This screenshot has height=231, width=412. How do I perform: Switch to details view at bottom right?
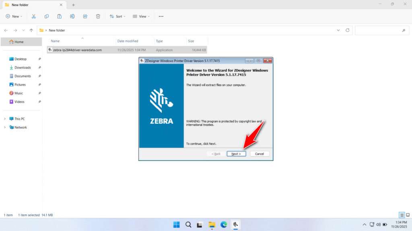(x=401, y=215)
